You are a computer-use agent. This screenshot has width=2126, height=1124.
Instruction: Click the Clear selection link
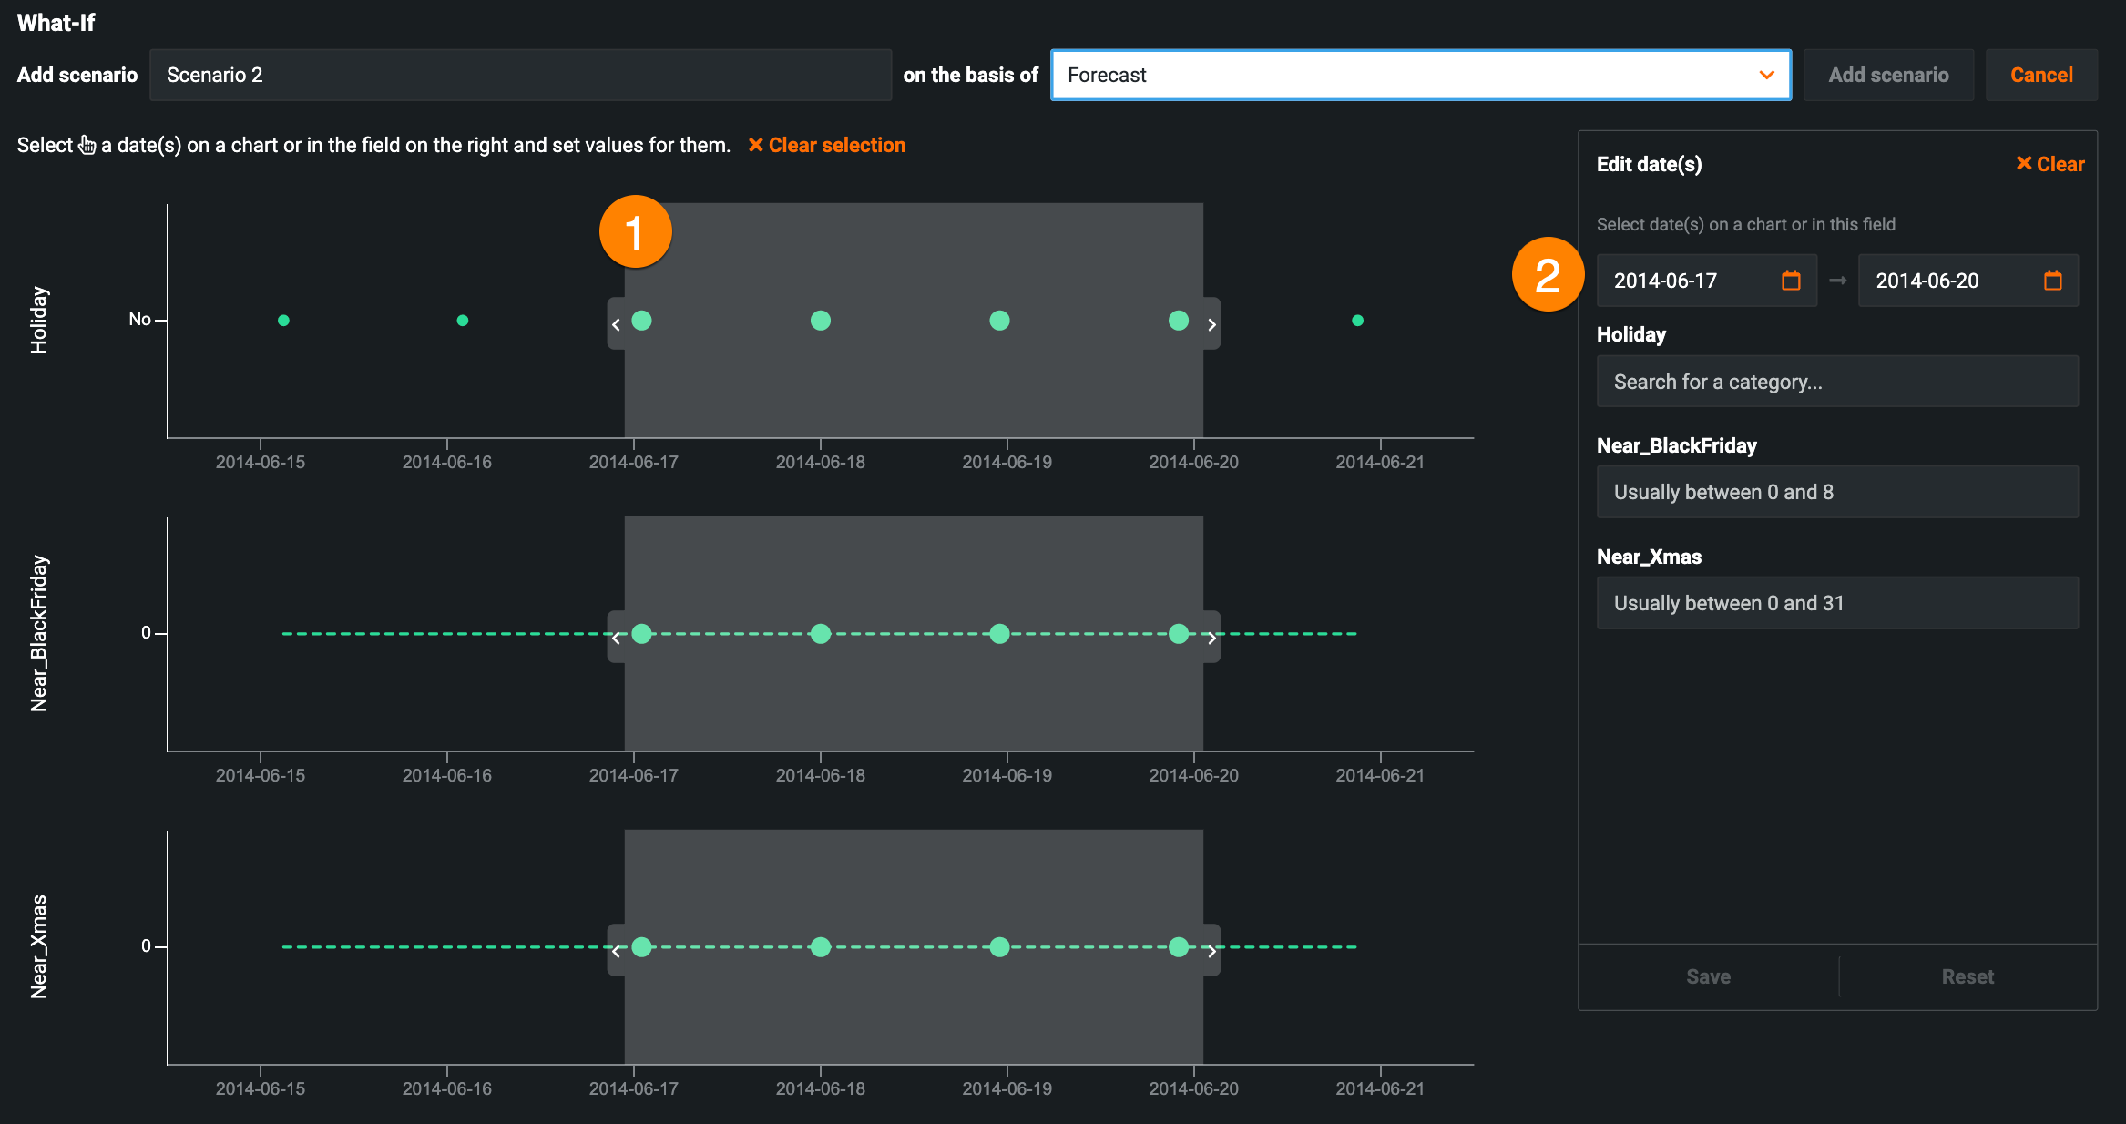coord(826,146)
